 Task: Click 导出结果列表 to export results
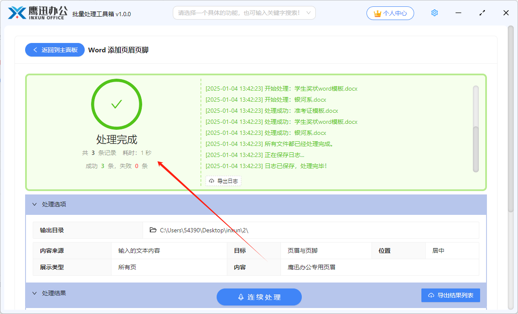[450, 295]
